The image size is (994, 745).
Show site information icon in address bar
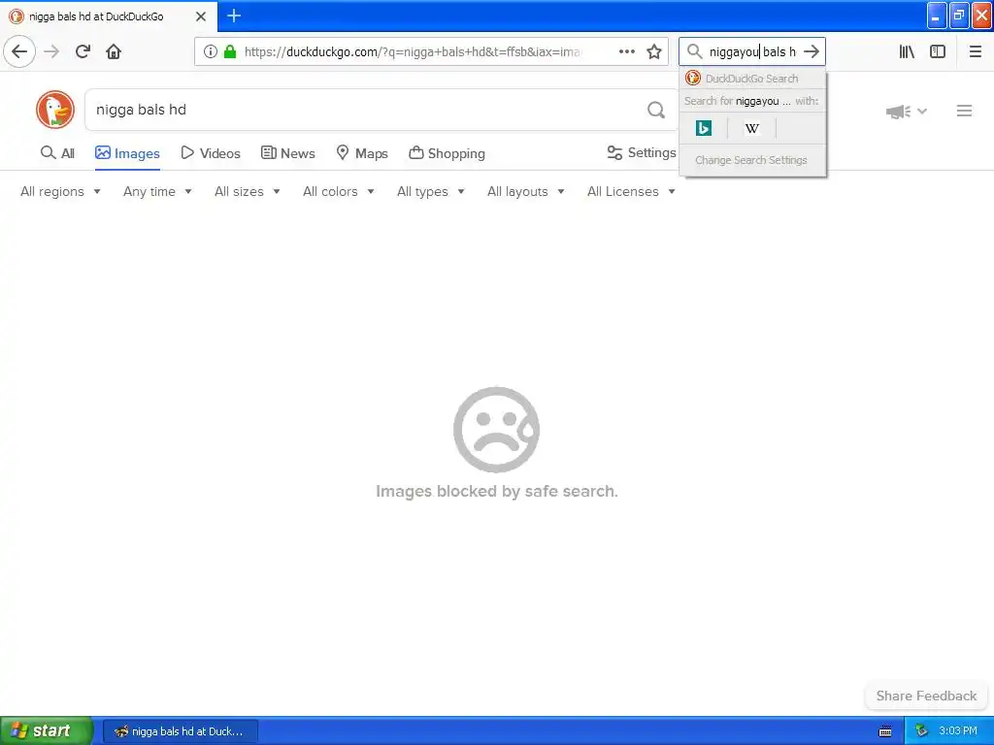[x=210, y=52]
